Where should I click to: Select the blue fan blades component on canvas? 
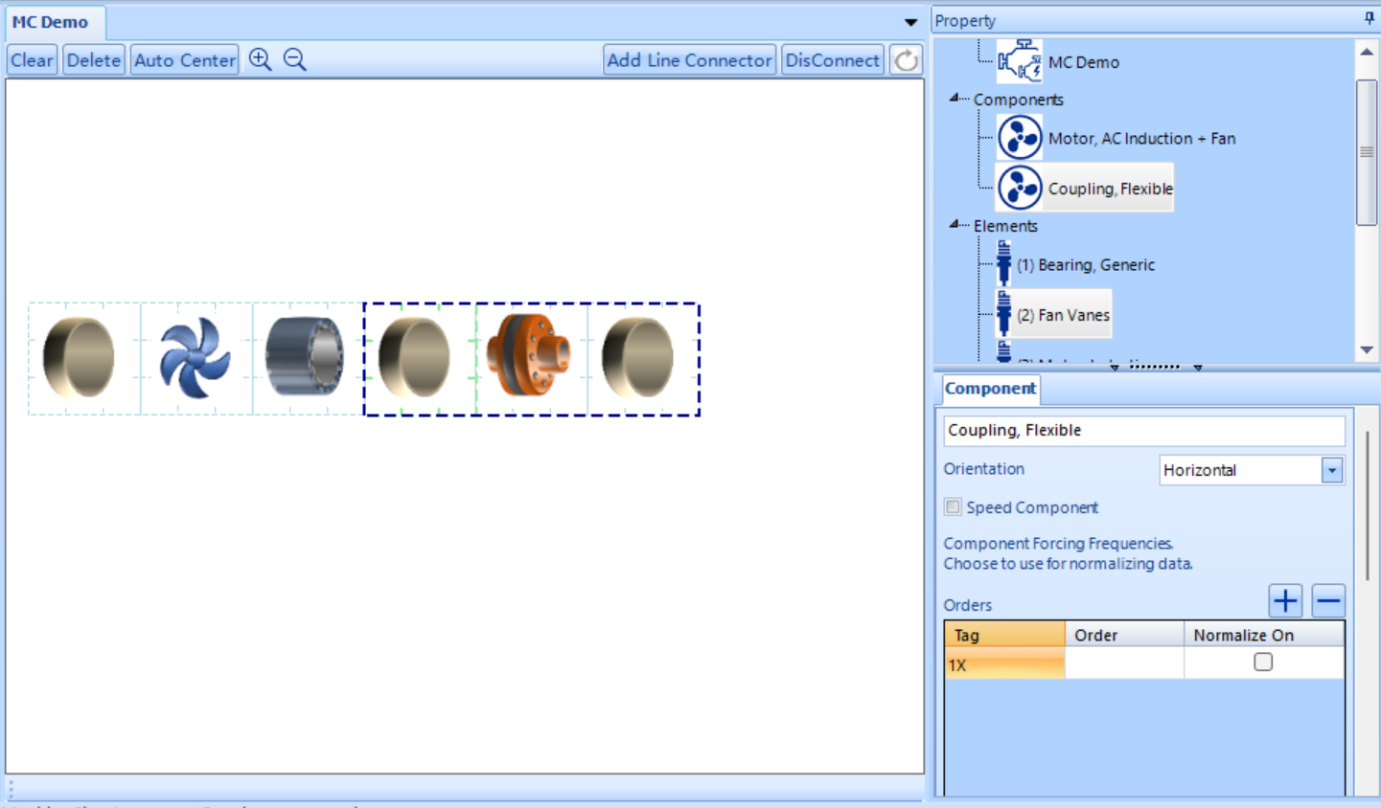pyautogui.click(x=195, y=358)
